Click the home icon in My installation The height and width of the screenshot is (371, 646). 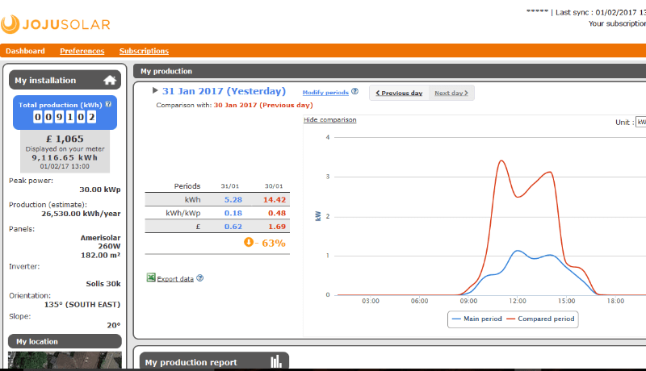tap(110, 80)
